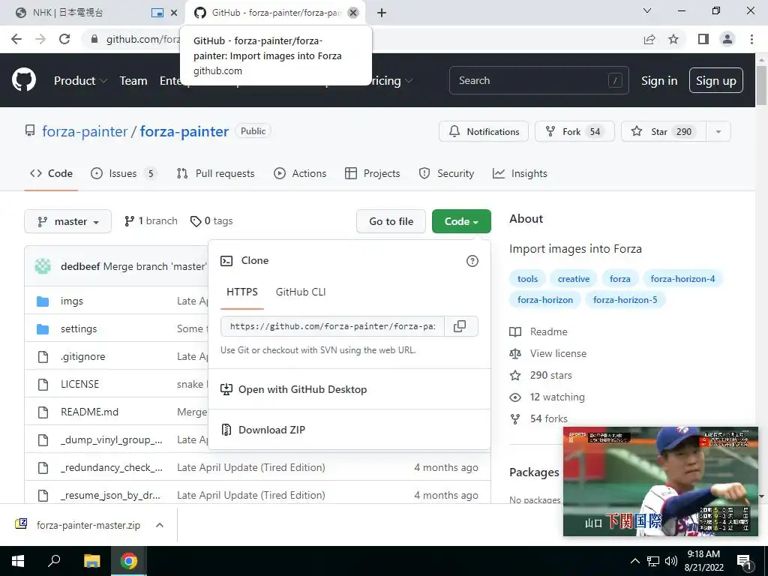Open File Explorer from taskbar

point(91,561)
